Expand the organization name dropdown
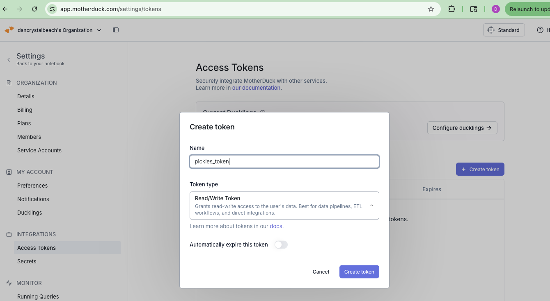 coord(99,30)
